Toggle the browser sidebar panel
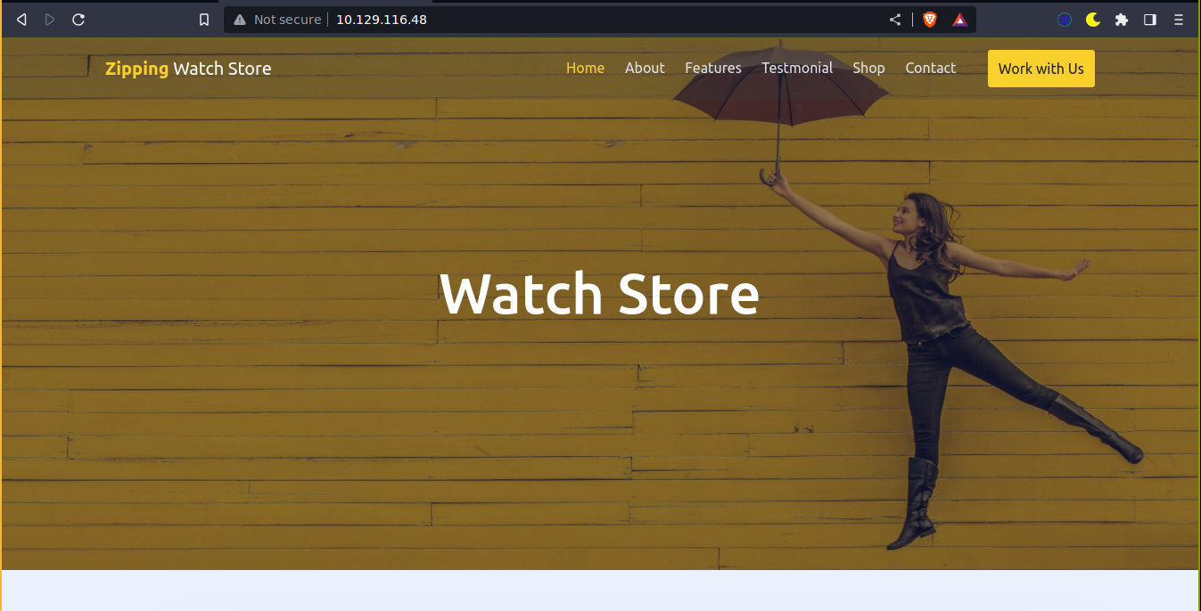Viewport: 1201px width, 611px height. pos(1150,20)
